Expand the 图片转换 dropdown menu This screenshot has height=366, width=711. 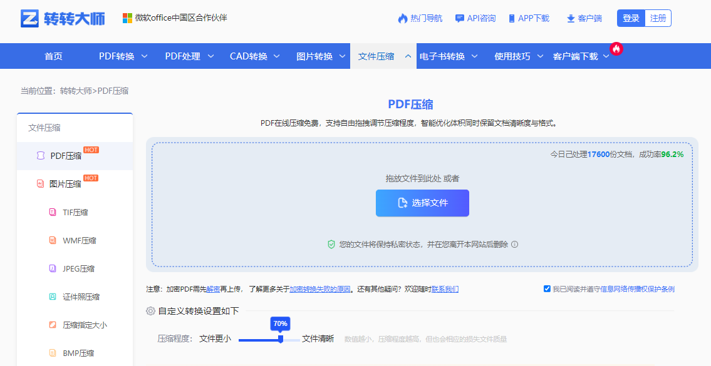click(343, 56)
